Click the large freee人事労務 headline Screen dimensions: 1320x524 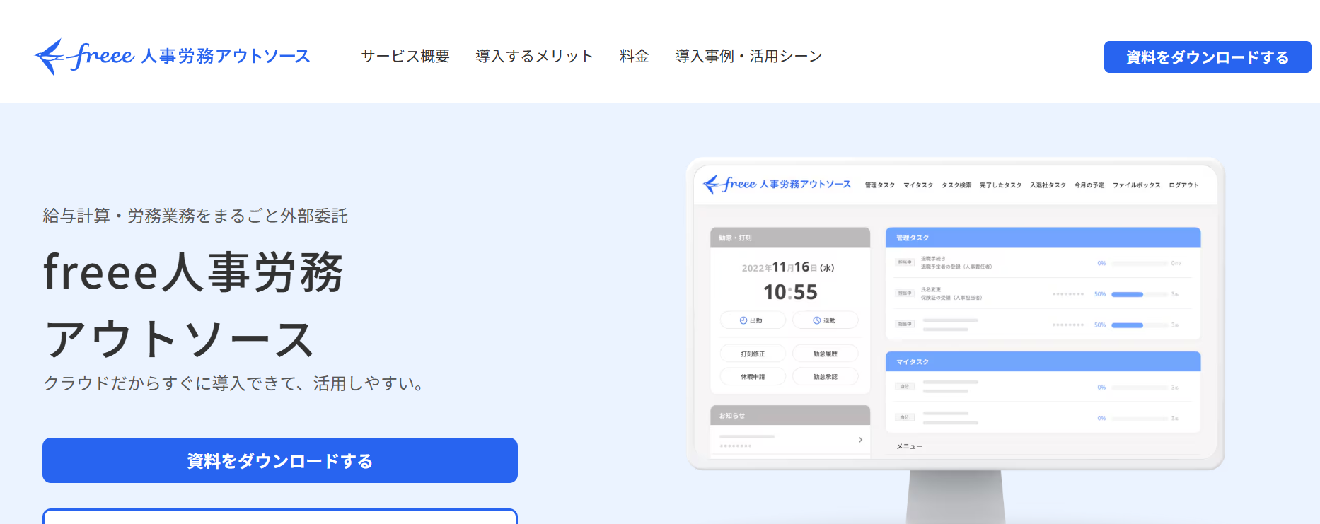(x=193, y=272)
